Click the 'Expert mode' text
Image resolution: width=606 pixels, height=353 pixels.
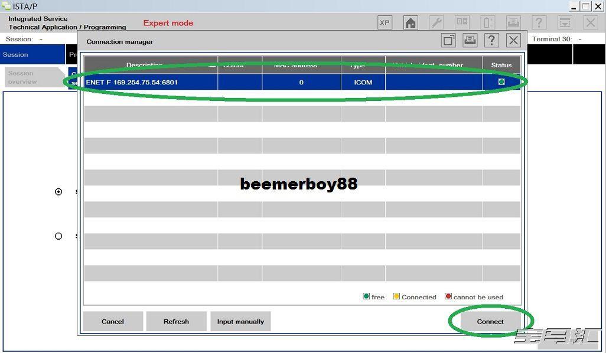click(x=168, y=23)
